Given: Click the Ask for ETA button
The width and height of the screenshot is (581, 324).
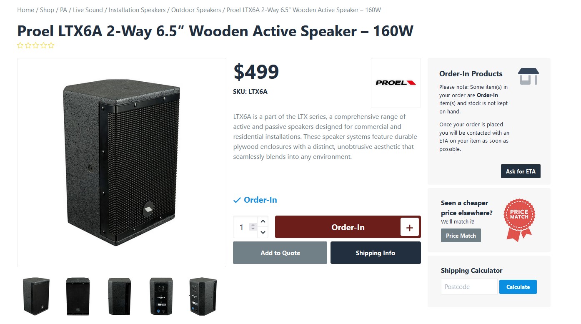Looking at the screenshot, I should (521, 171).
